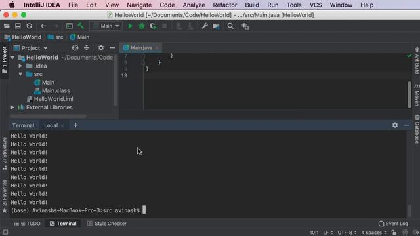Change 4 spaces indent setting
The image size is (420, 236).
click(x=373, y=233)
